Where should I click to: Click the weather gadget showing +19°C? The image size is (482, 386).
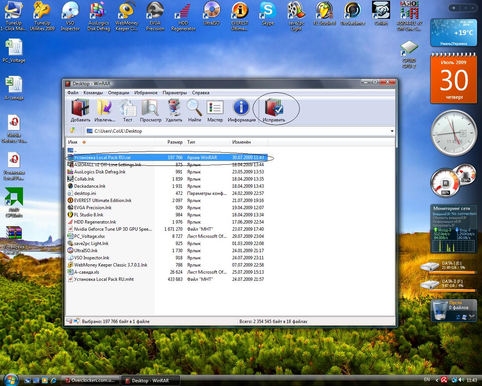click(x=454, y=32)
